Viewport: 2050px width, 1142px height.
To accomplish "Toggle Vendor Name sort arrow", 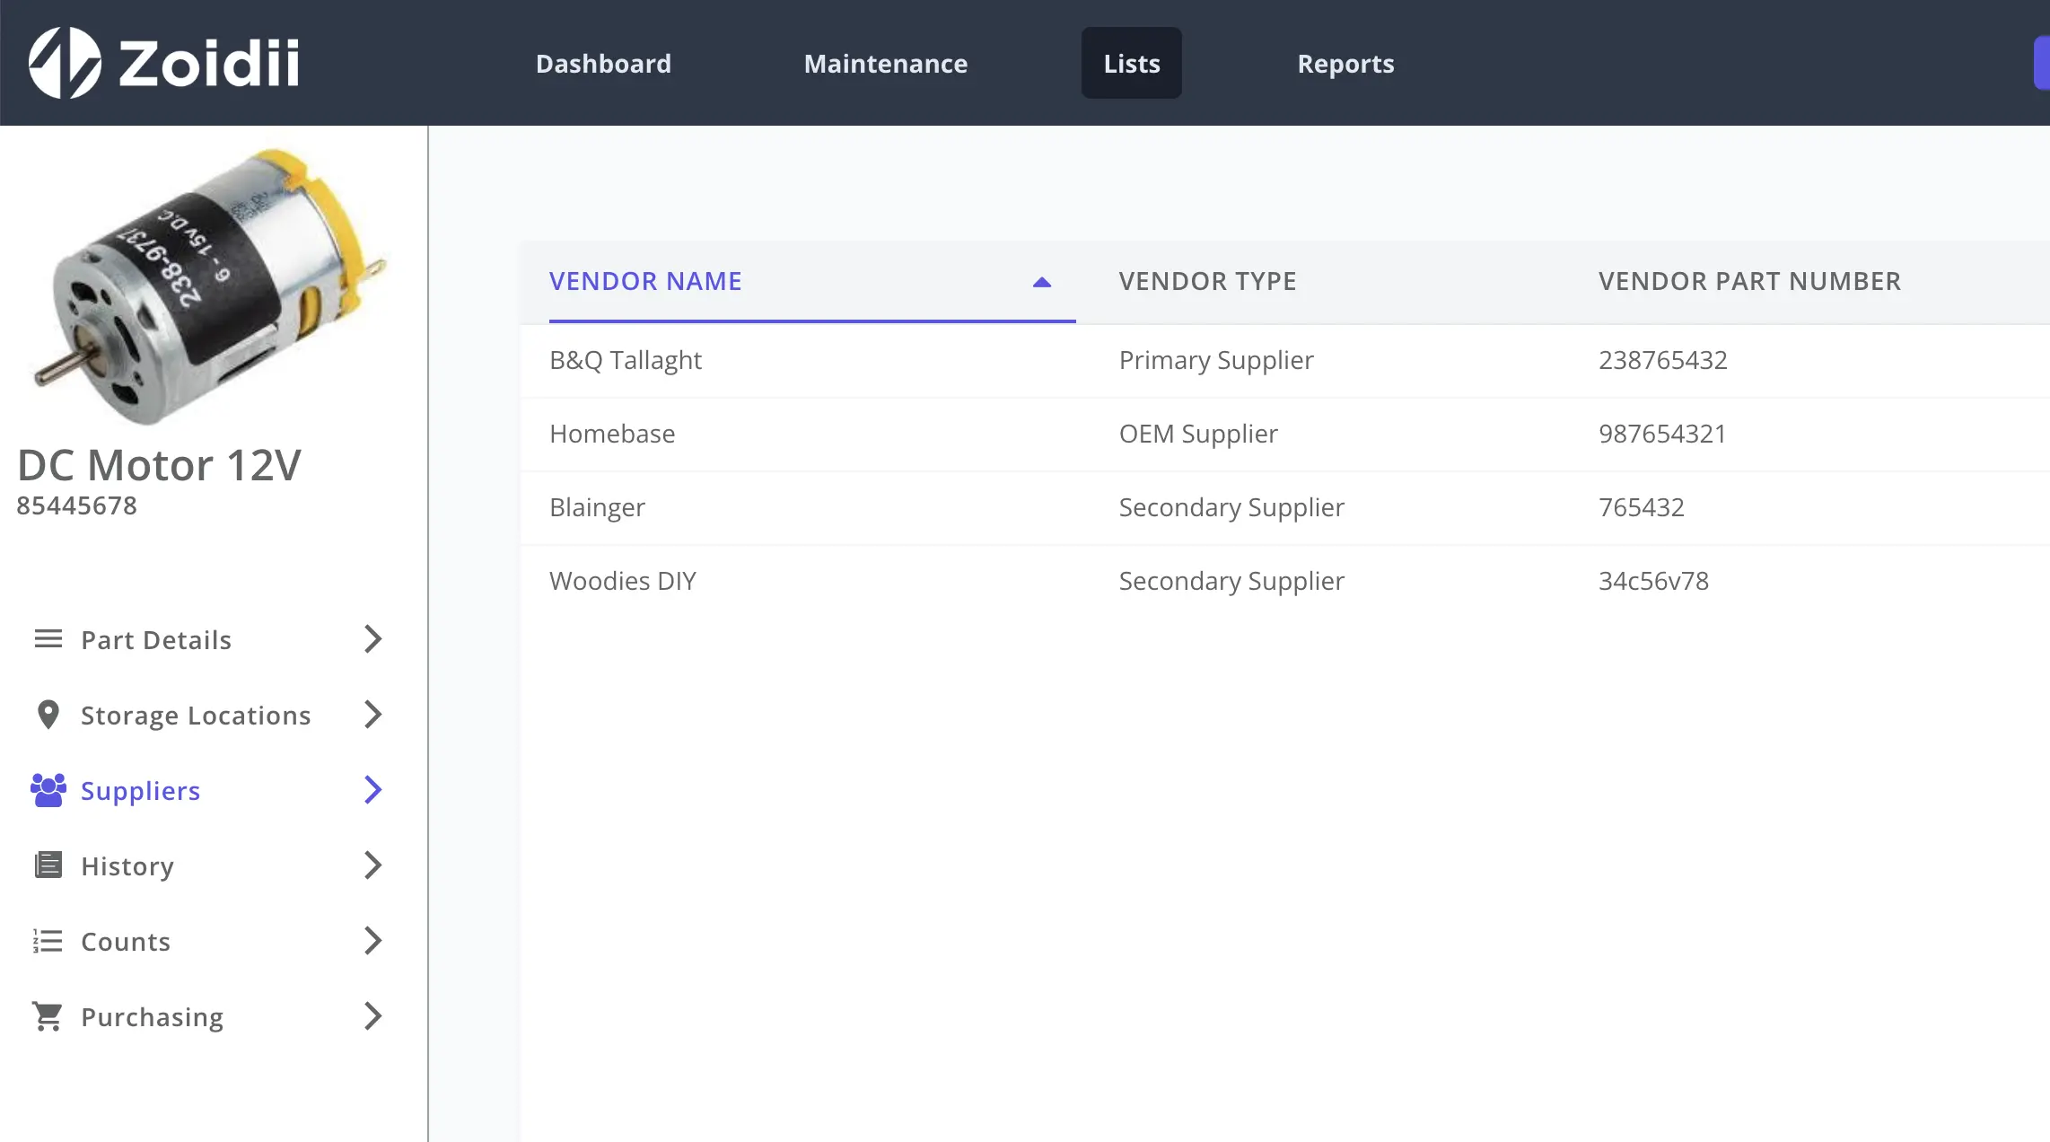I will [x=1042, y=282].
